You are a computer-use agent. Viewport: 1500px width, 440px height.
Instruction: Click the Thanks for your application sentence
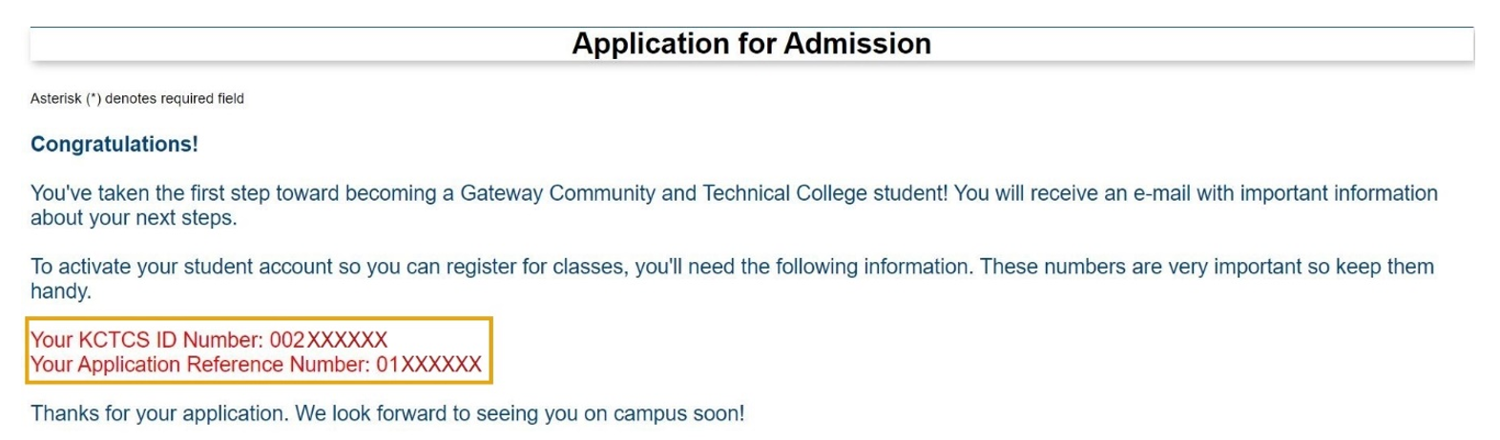[x=159, y=413]
